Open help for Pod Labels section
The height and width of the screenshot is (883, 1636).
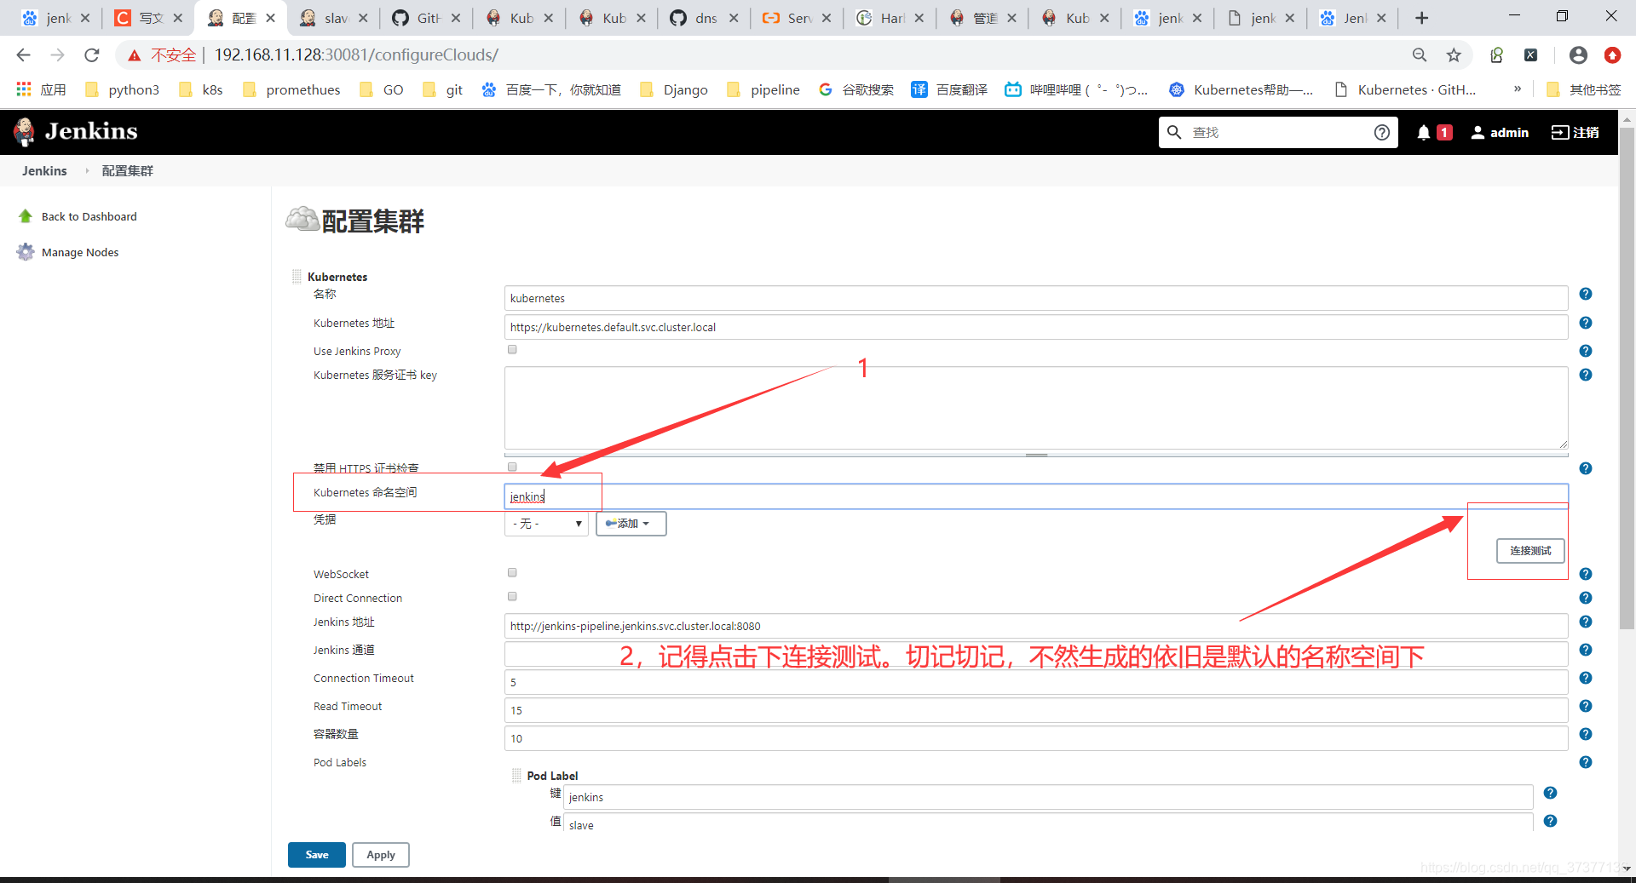pyautogui.click(x=1586, y=762)
